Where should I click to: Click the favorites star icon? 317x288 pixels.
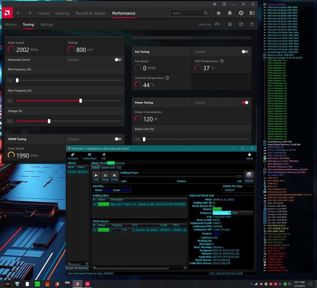click(x=219, y=13)
